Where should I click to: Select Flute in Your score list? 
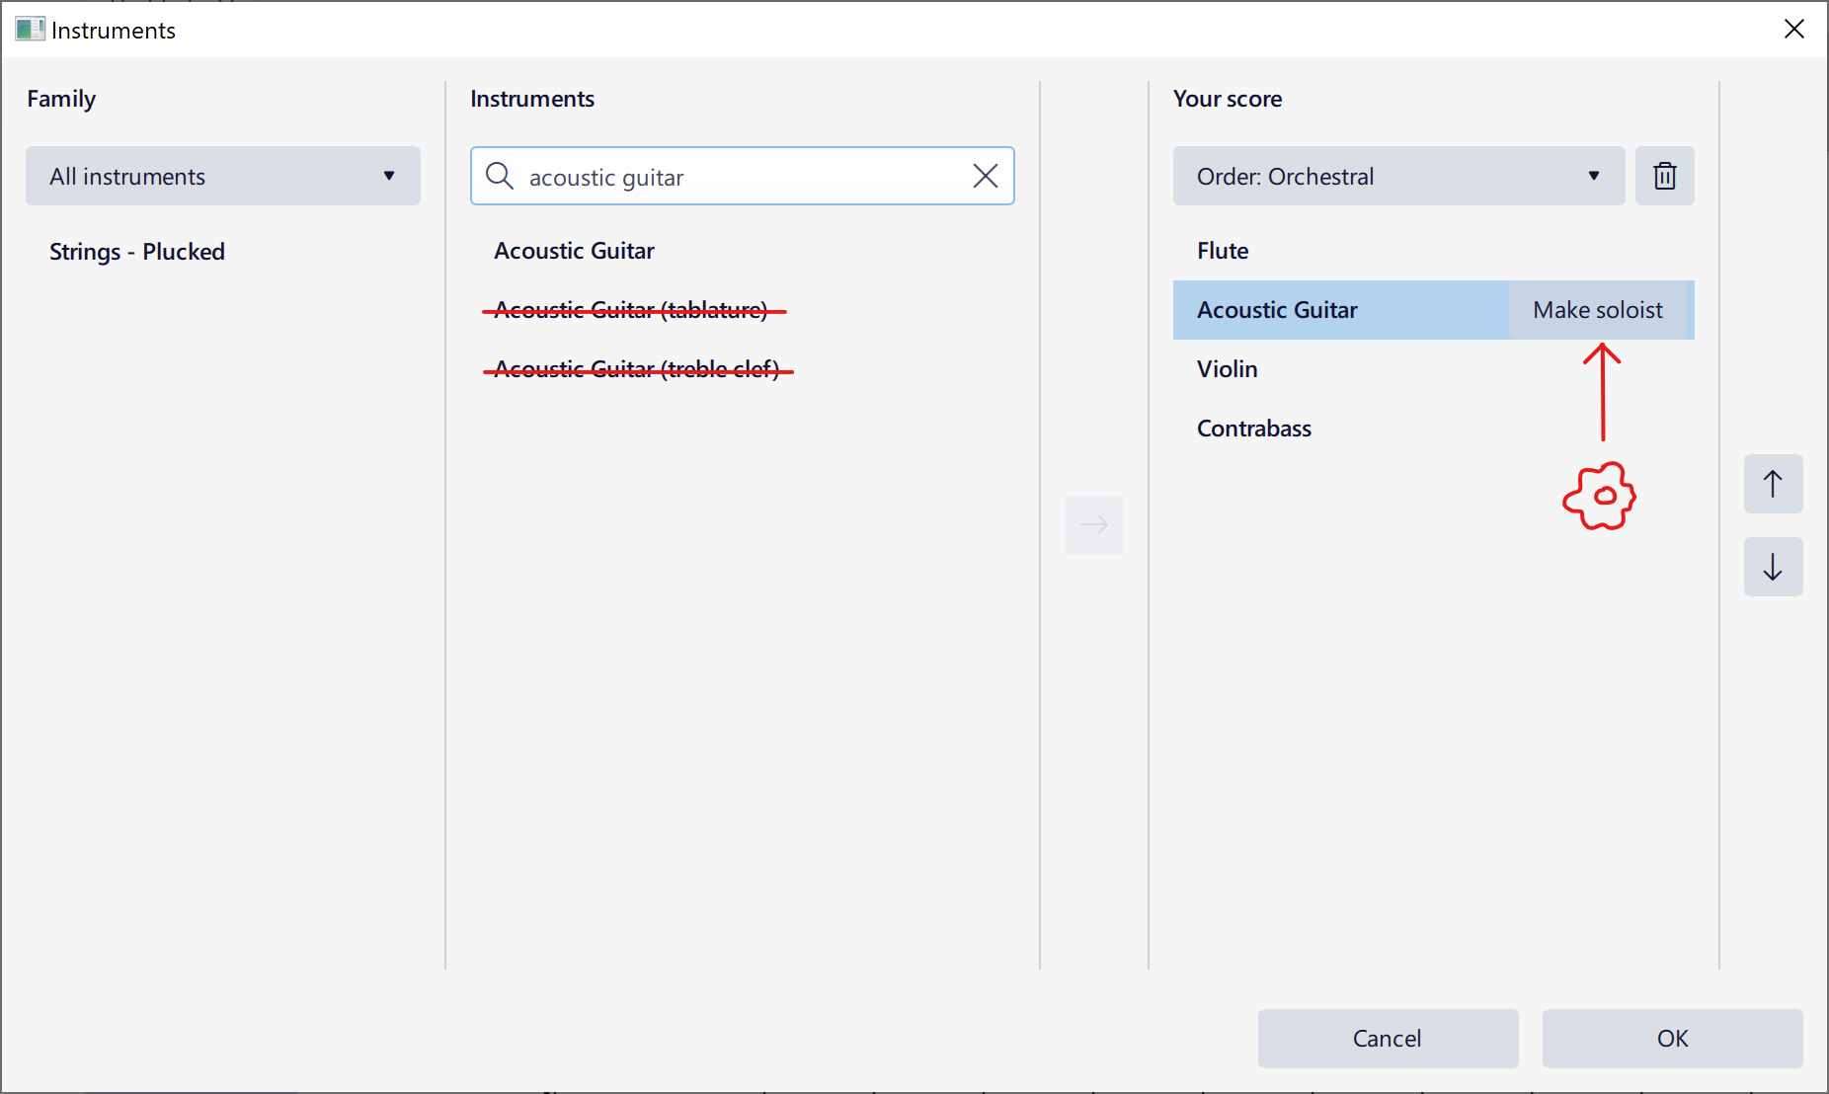tap(1222, 251)
